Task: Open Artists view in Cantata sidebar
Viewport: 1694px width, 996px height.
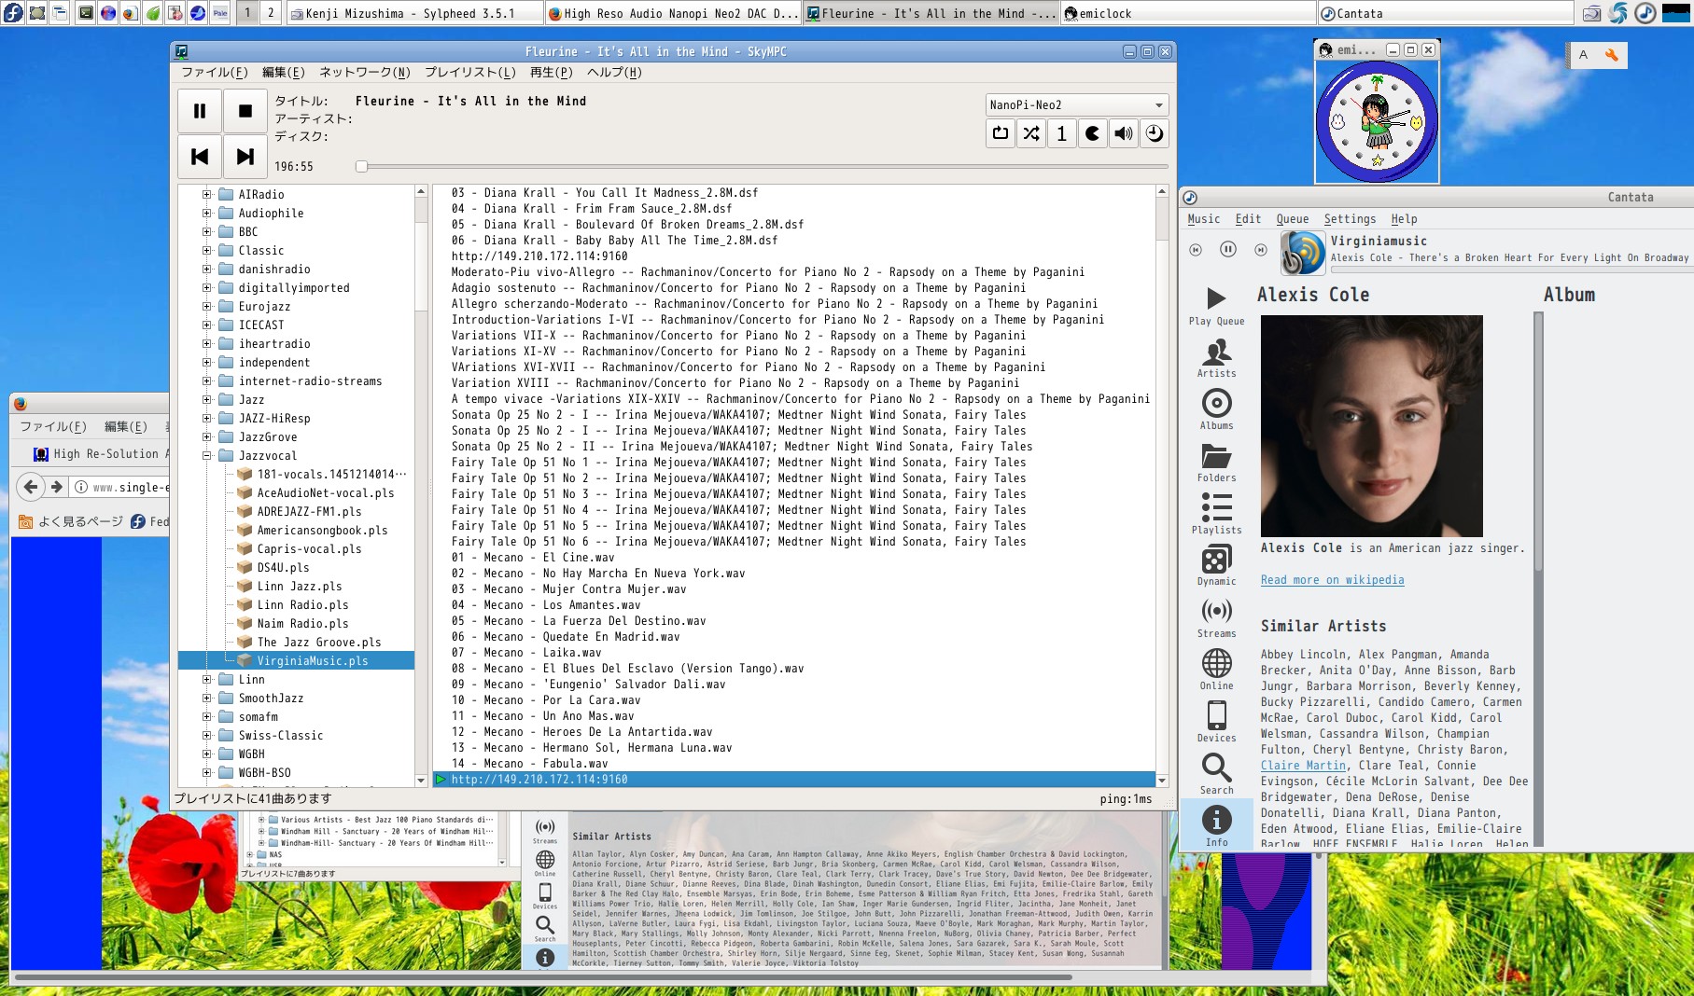Action: 1216,358
